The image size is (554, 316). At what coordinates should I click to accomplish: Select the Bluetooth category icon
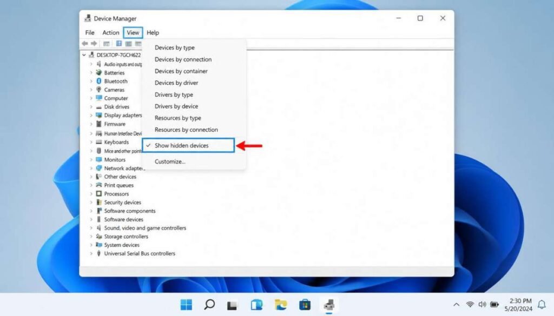click(99, 81)
